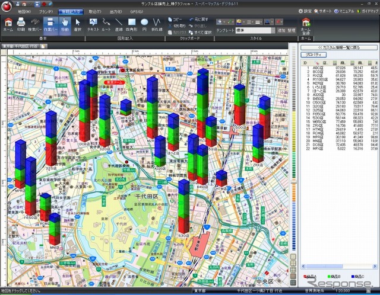
Task: Click top grid layout icon below zoom bar
Action: tap(293, 256)
